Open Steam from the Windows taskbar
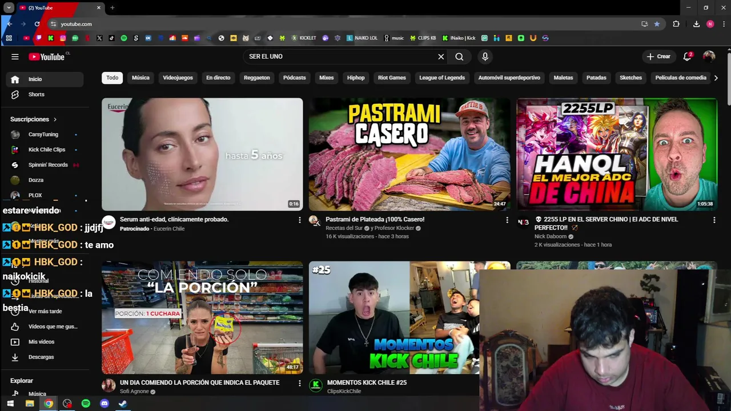 click(x=122, y=404)
